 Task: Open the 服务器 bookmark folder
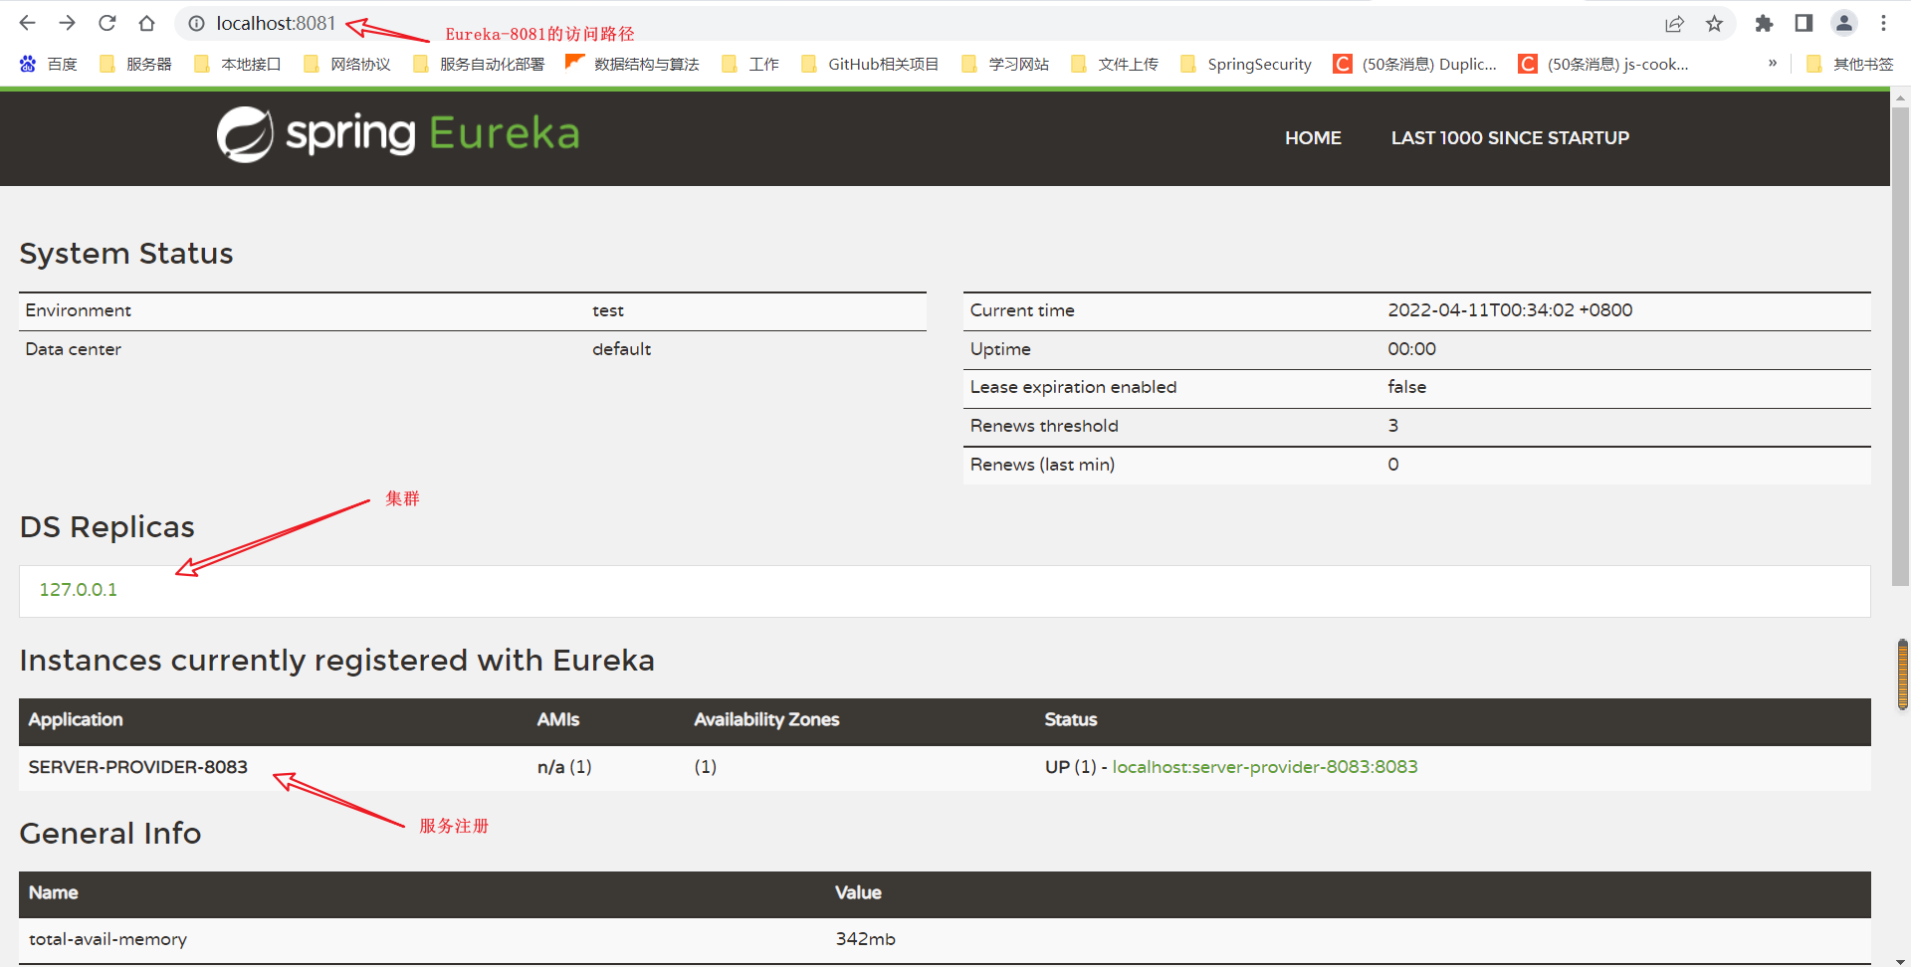tap(136, 64)
